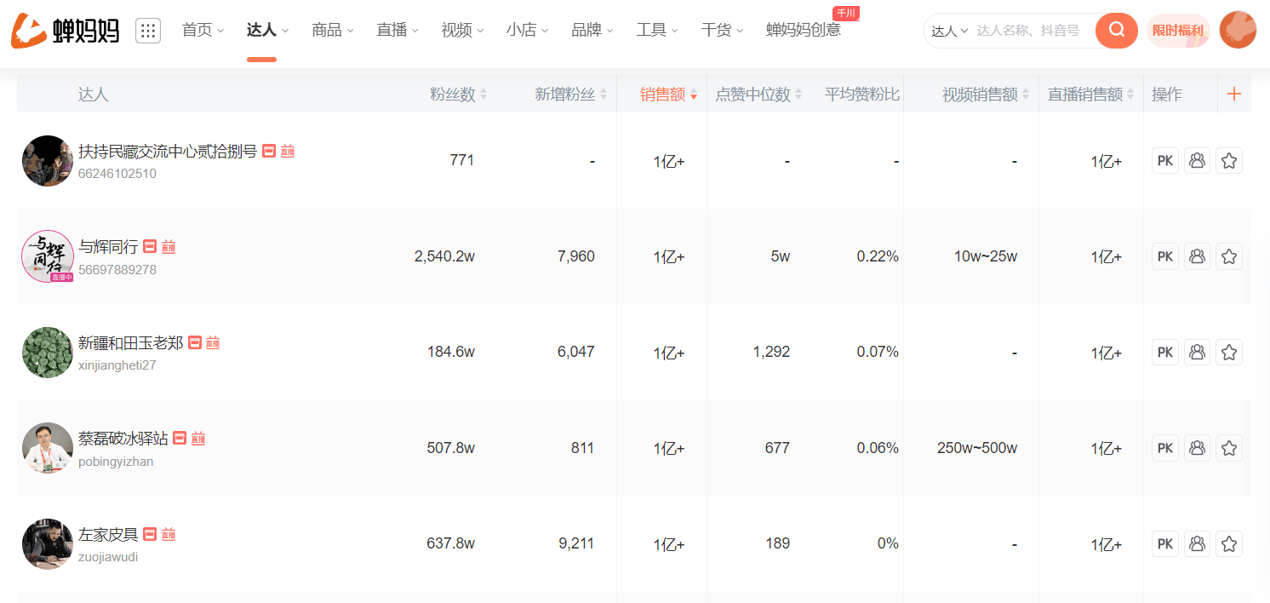Click the 蔡磊破冰驿站 avatar thumbnail
1270x603 pixels.
pos(48,448)
